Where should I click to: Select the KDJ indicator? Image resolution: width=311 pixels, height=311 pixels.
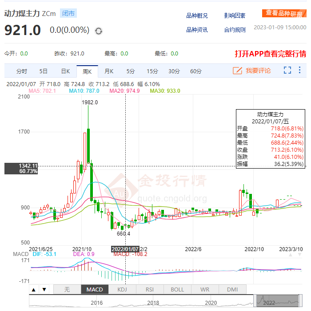point(122,290)
